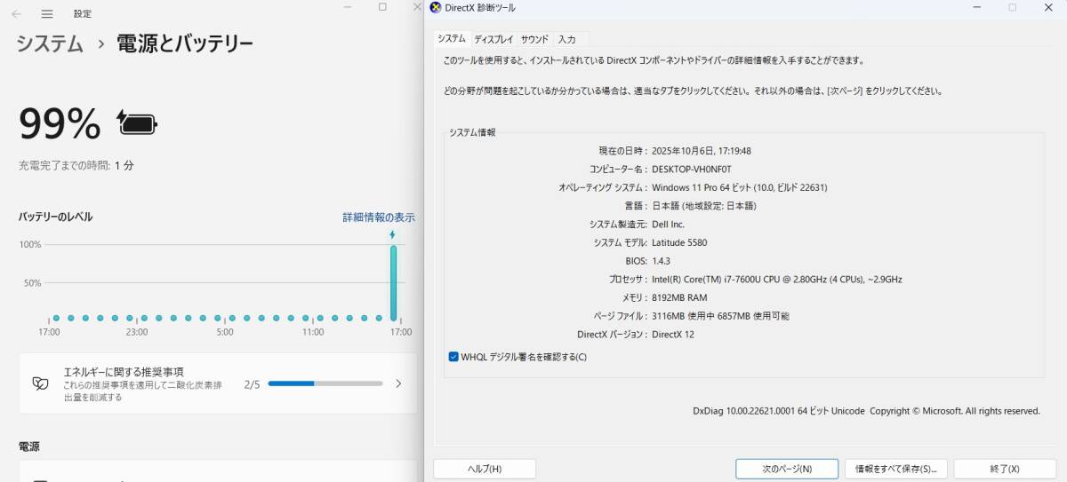Switch to the 入力 tab
This screenshot has width=1067, height=482.
coord(567,39)
